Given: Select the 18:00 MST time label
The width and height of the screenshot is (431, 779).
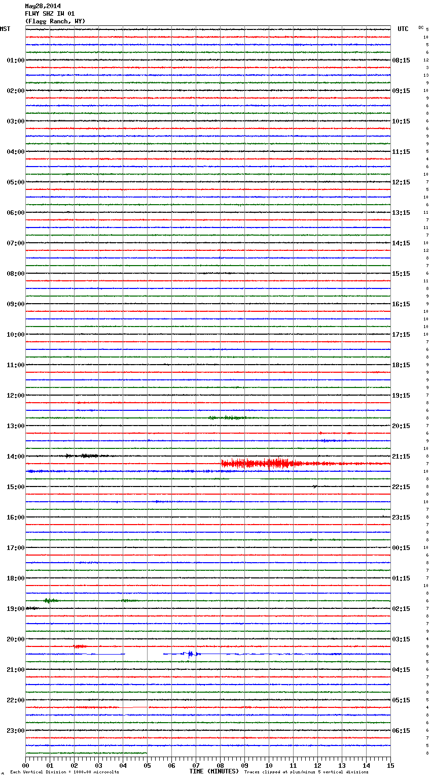Looking at the screenshot, I should click(x=16, y=578).
